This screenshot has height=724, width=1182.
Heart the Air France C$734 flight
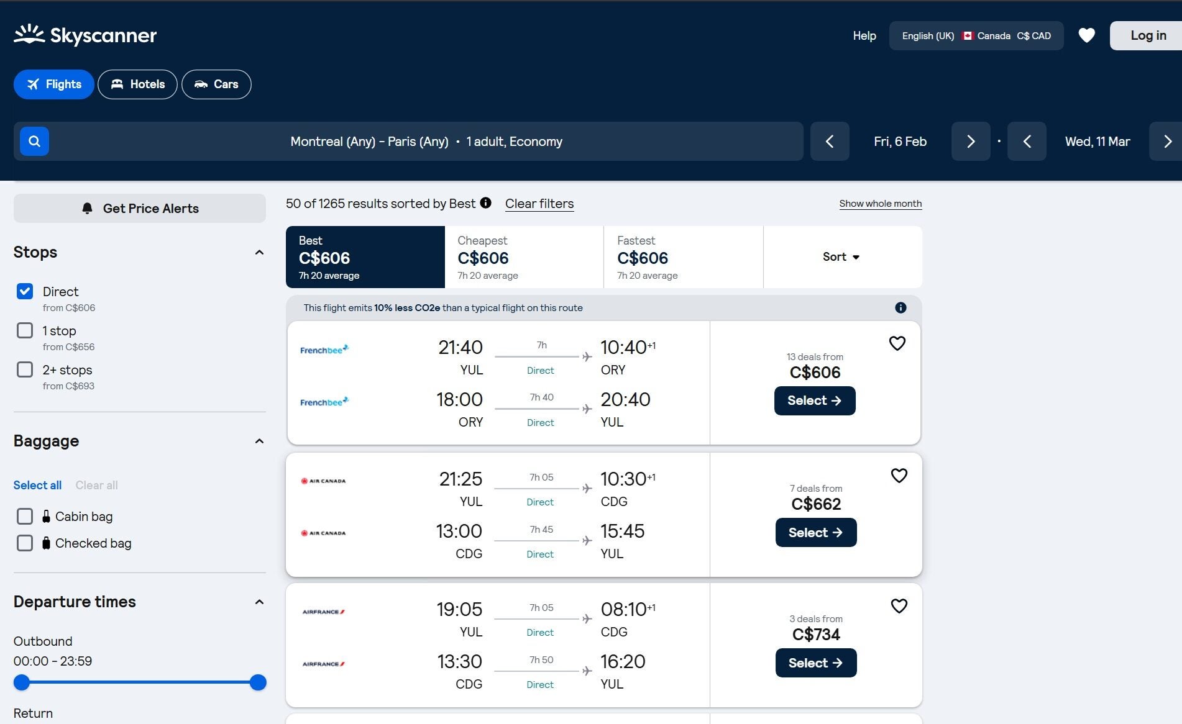pos(899,606)
